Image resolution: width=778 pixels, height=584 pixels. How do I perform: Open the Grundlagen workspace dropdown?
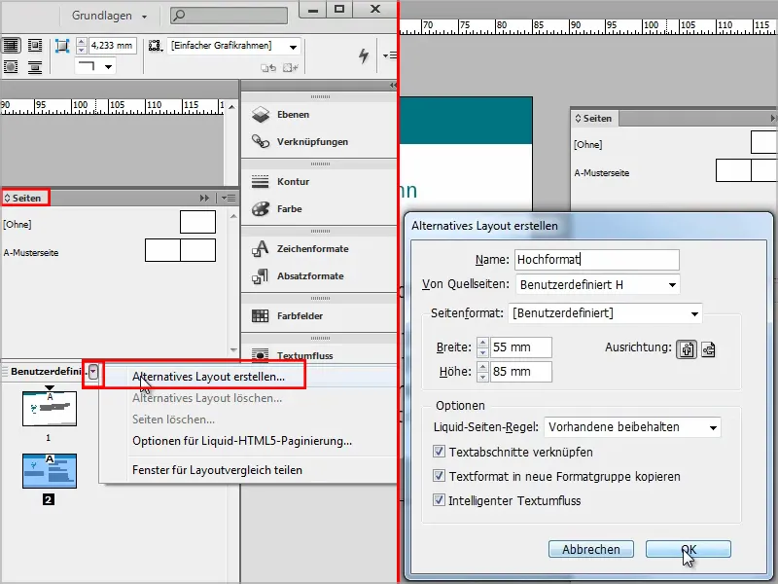point(109,16)
